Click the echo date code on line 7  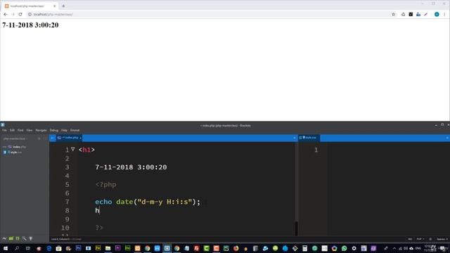(148, 202)
